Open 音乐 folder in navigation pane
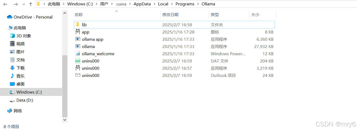 coord(20,76)
